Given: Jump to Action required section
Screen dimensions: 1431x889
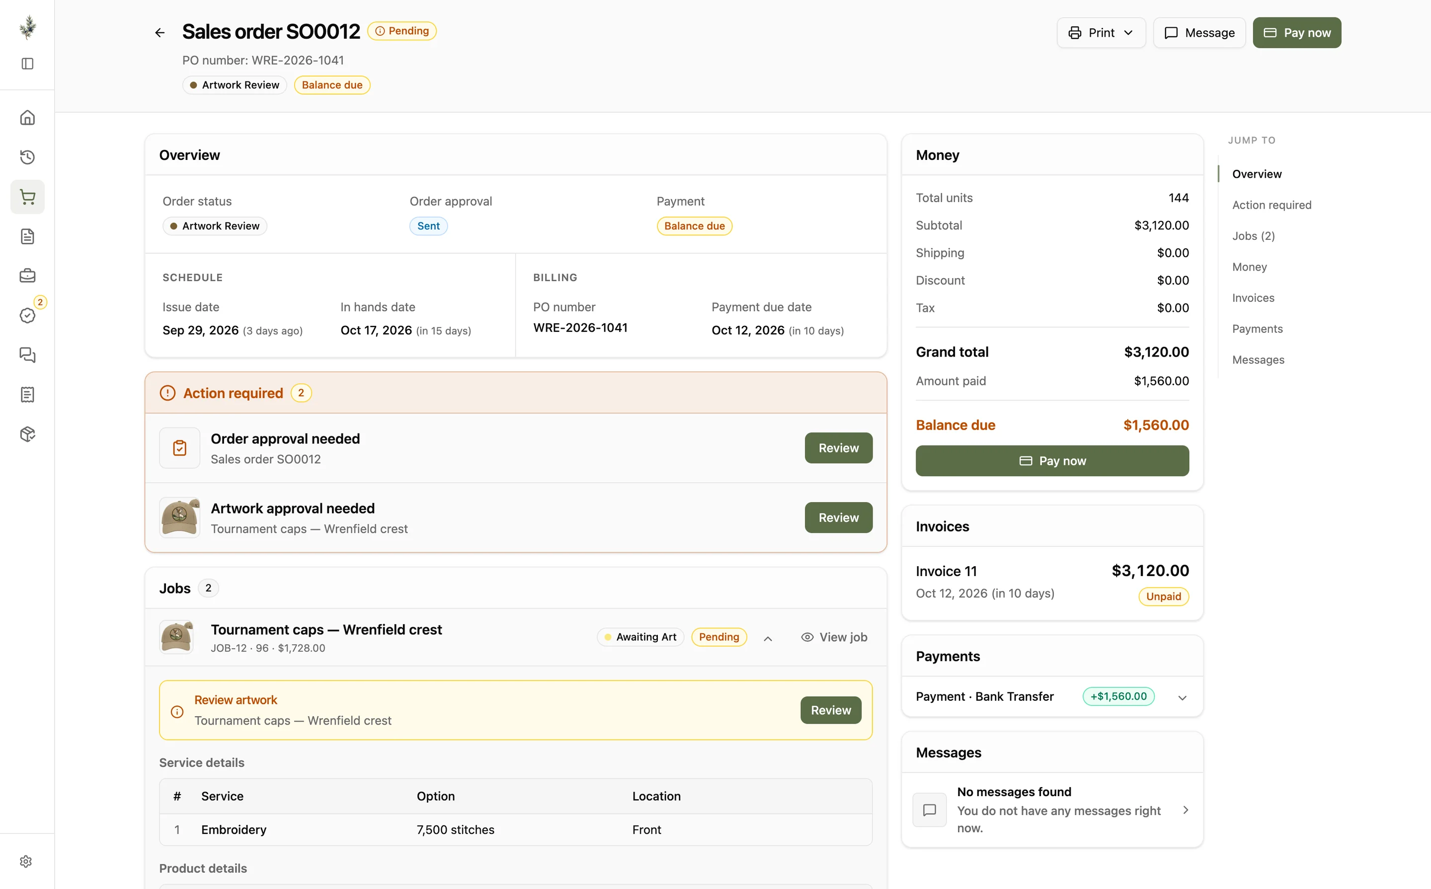Looking at the screenshot, I should point(1272,205).
